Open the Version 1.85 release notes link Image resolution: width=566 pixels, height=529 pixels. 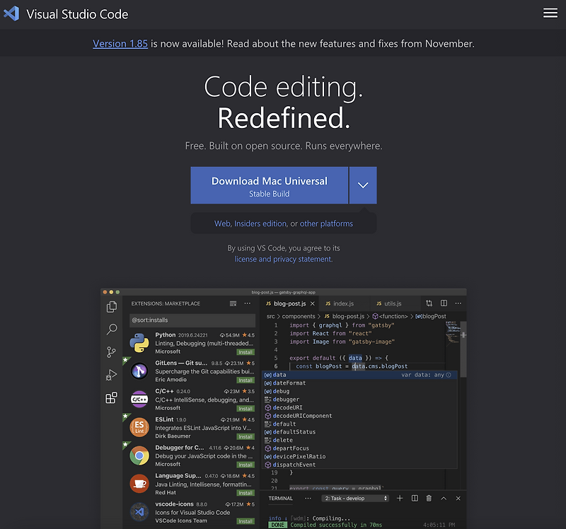point(120,44)
